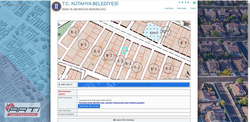
Task: Select the cyan highlighted parcel on map
Action: [x=124, y=50]
